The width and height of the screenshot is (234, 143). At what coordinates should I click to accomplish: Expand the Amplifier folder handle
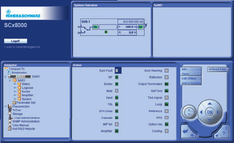tap(15, 95)
